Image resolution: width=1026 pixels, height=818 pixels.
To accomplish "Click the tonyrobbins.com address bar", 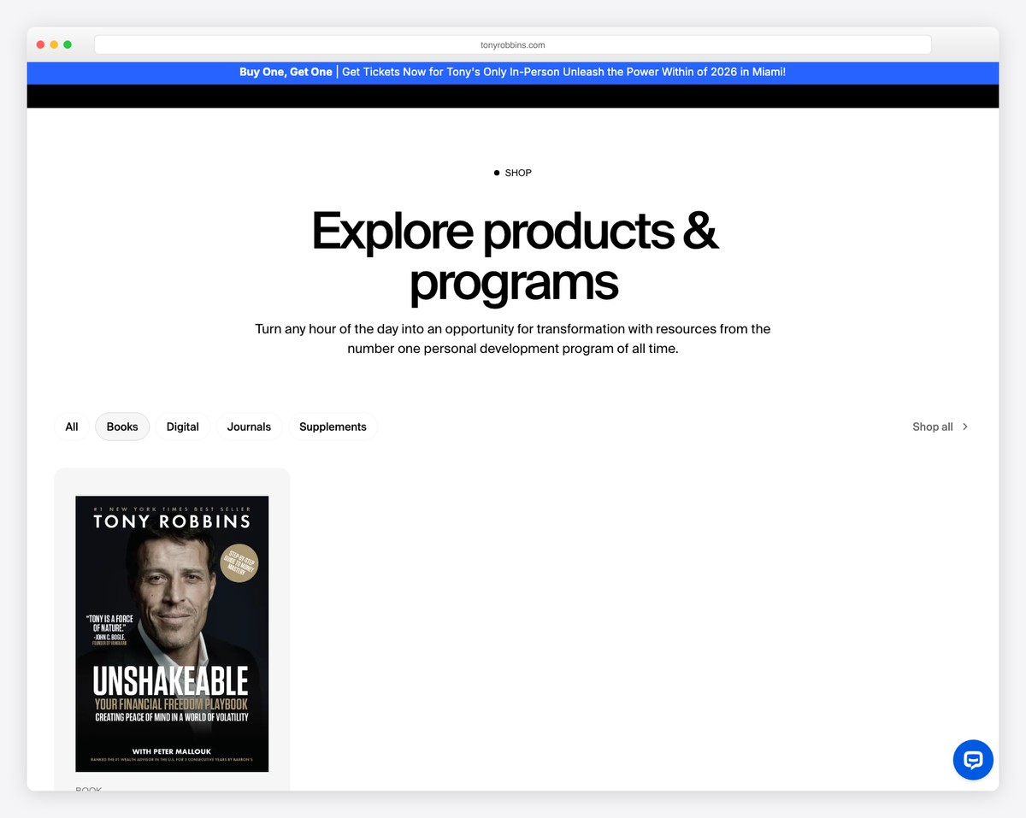I will pos(513,44).
